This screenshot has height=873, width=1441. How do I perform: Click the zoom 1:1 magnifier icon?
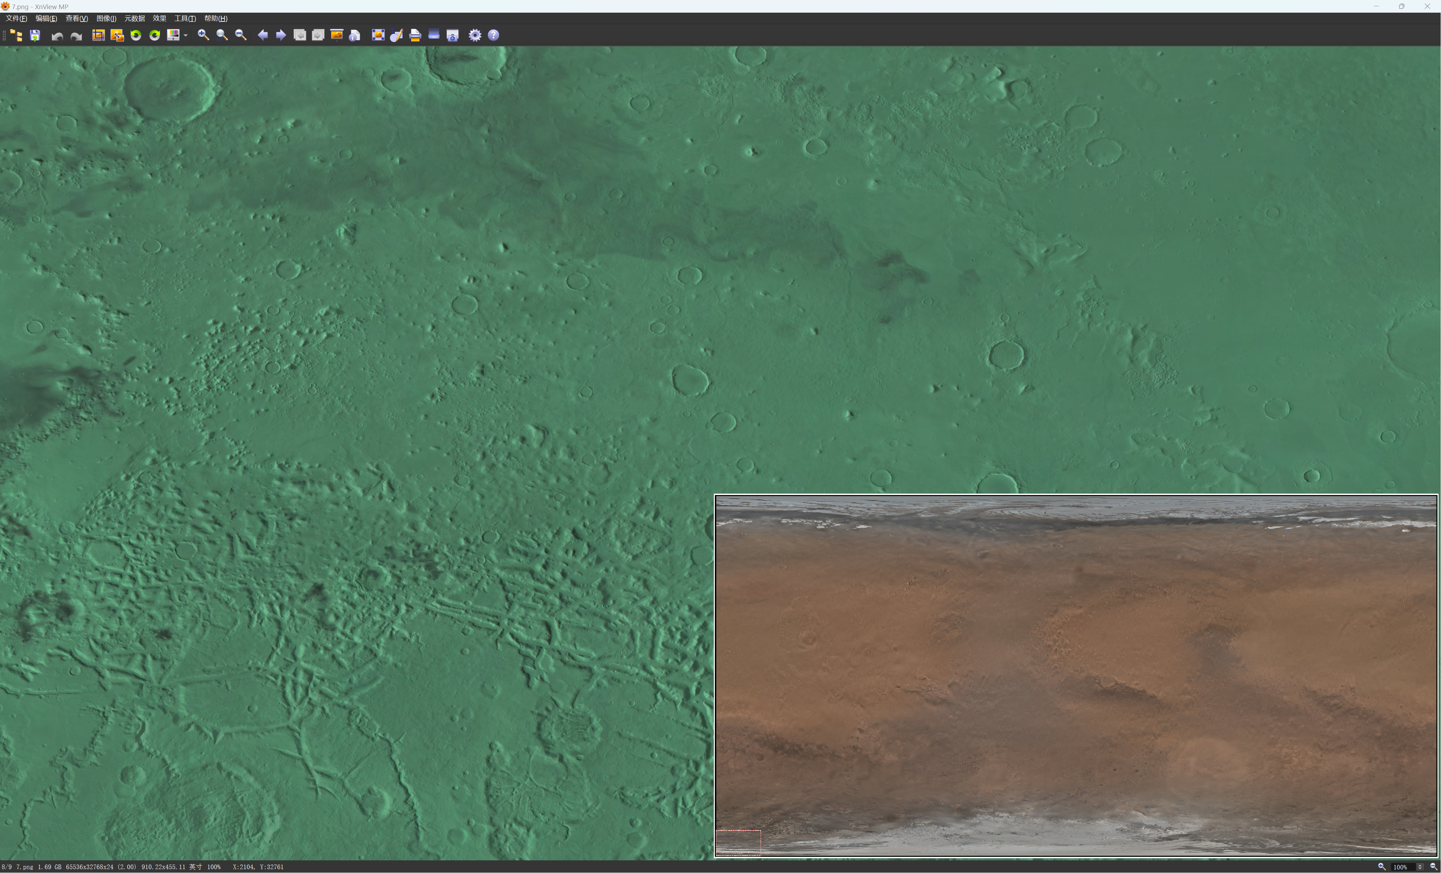pyautogui.click(x=222, y=36)
